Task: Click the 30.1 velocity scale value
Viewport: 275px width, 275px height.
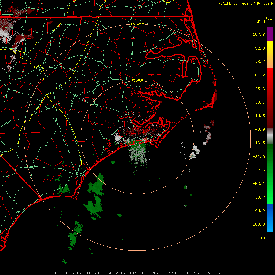Action: click(260, 102)
